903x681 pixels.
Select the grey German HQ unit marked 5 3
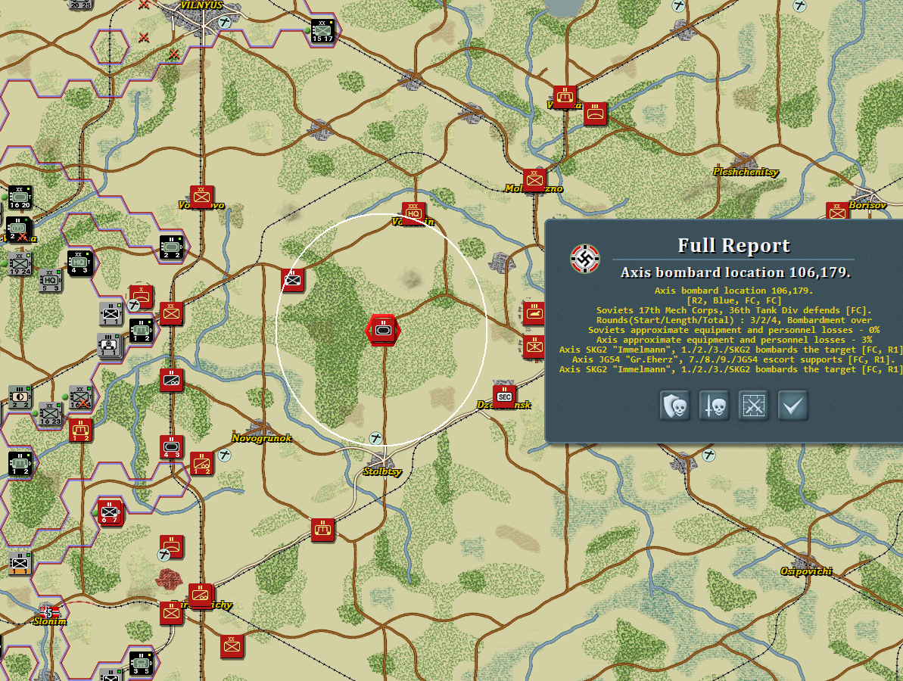pyautogui.click(x=50, y=280)
